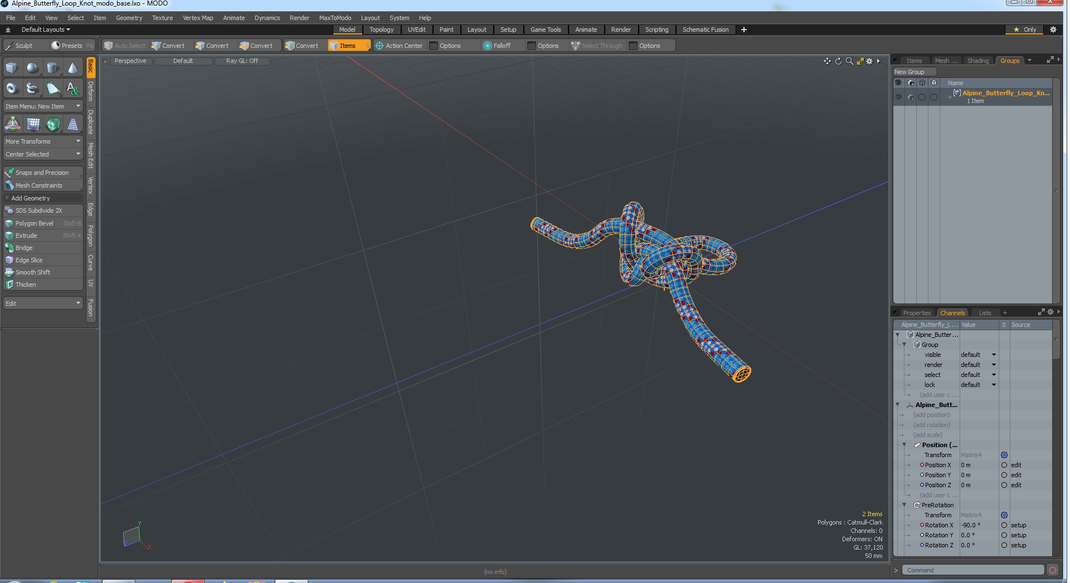The width and height of the screenshot is (1070, 583).
Task: Toggle render camera for Alpine_Butterfly group
Action: coord(911,97)
